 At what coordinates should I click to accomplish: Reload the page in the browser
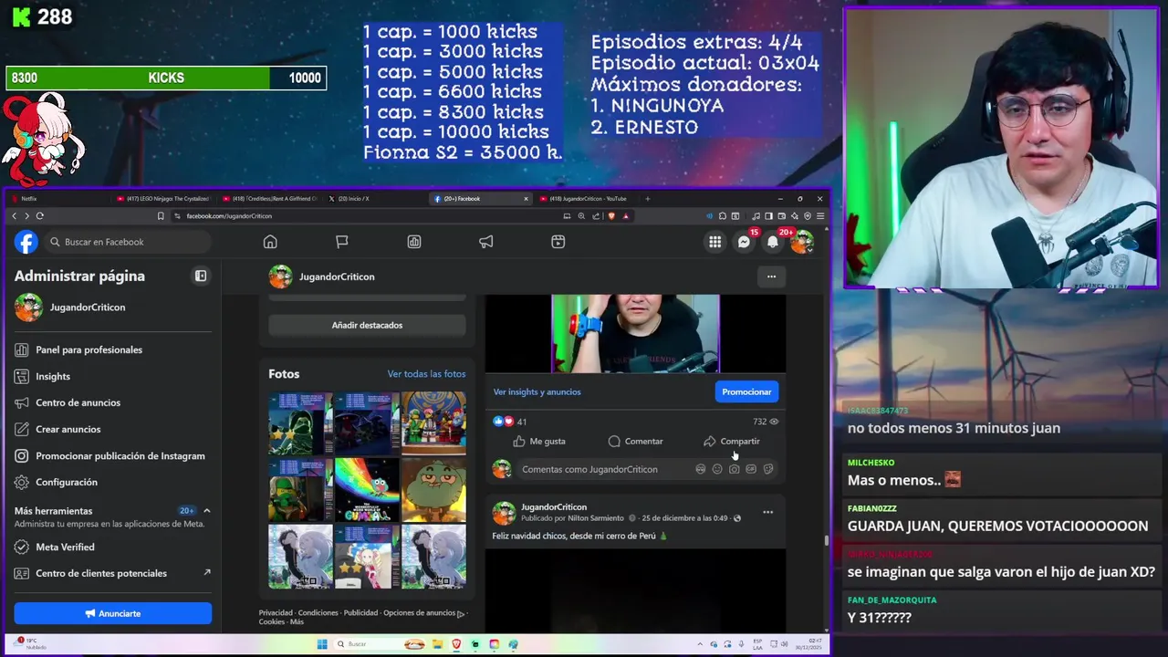tap(39, 216)
